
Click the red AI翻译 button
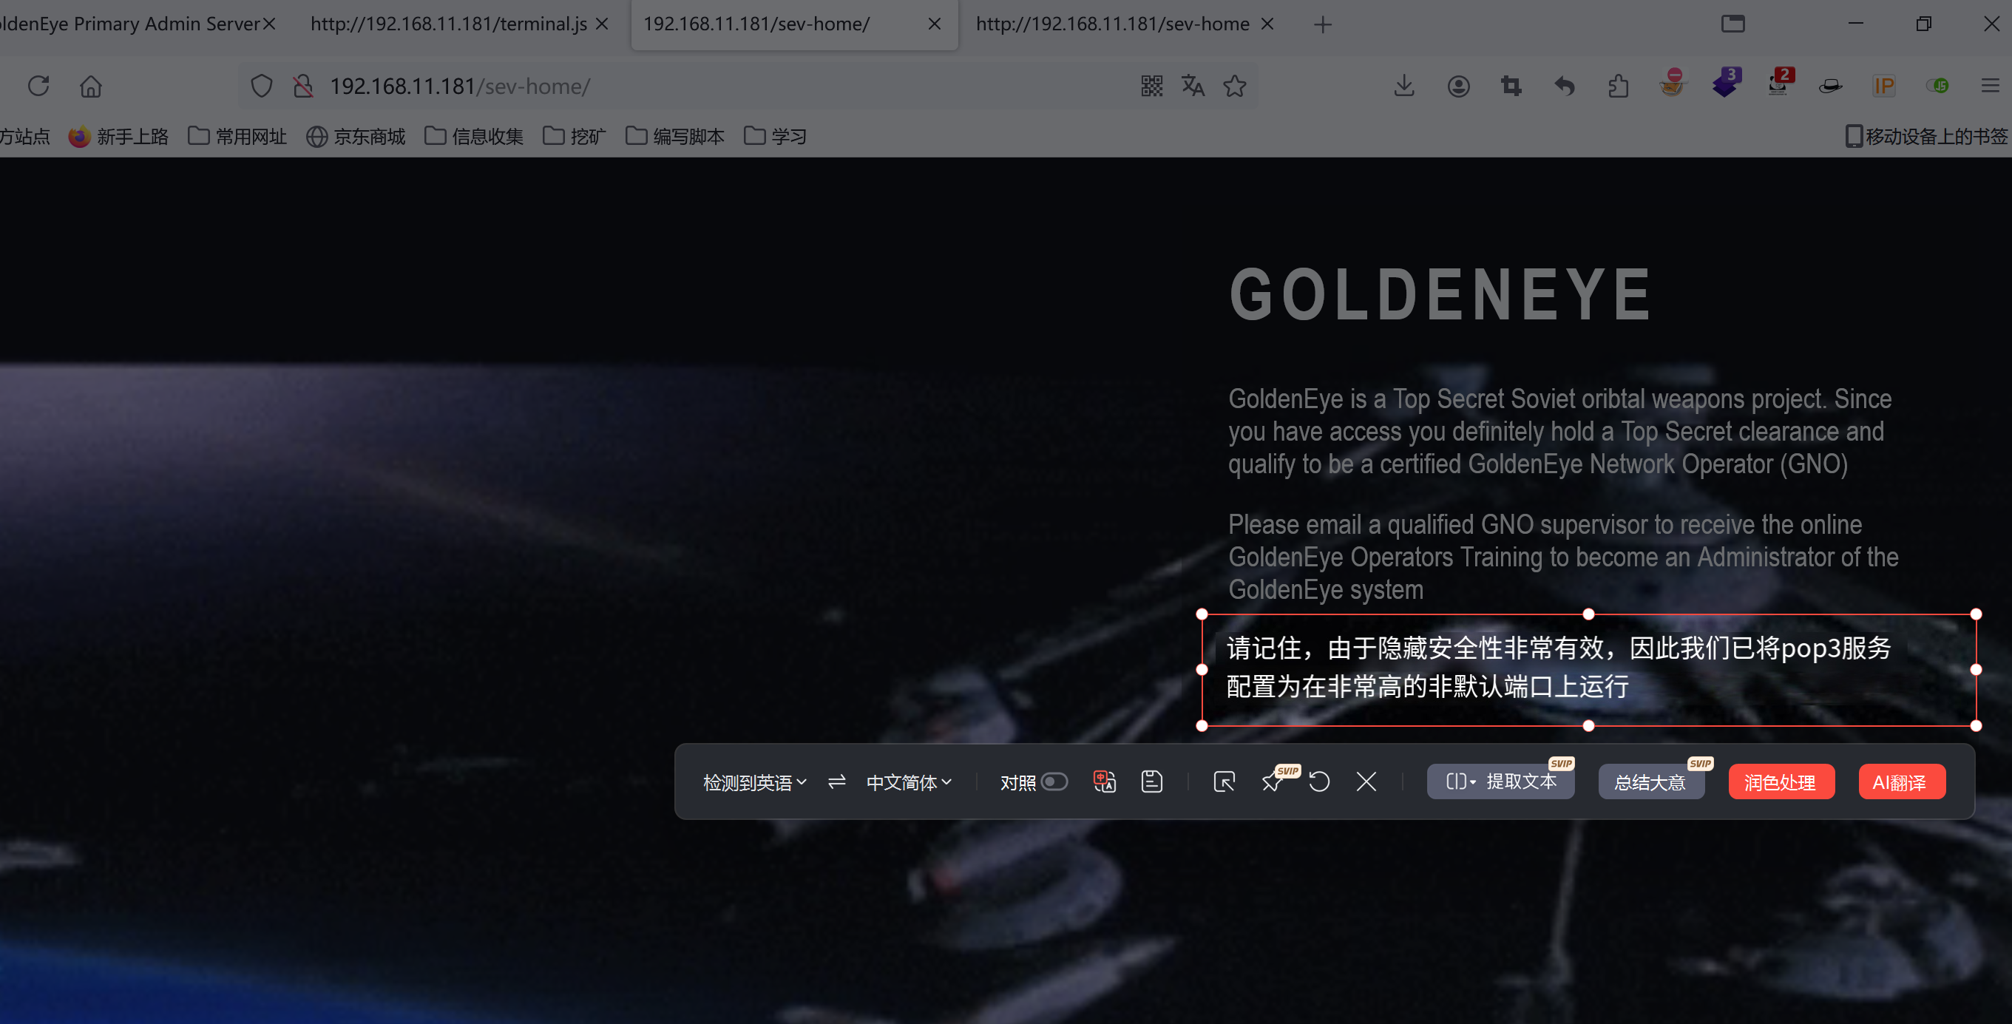pyautogui.click(x=1900, y=782)
